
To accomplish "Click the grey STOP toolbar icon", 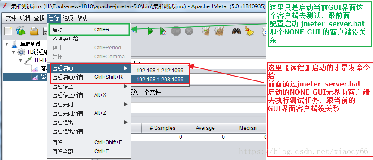I will click(x=176, y=31).
